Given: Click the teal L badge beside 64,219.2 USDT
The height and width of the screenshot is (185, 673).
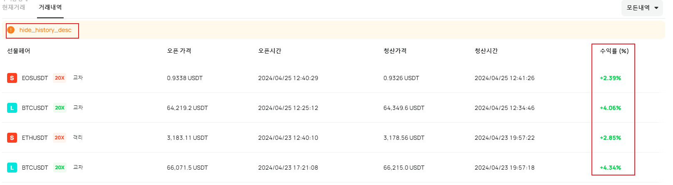Looking at the screenshot, I should 12,108.
